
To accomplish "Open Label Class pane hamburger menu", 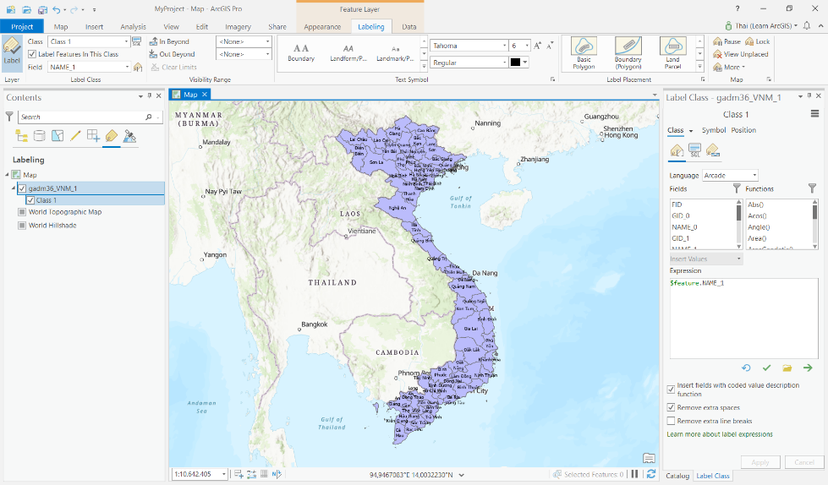I will click(x=814, y=114).
